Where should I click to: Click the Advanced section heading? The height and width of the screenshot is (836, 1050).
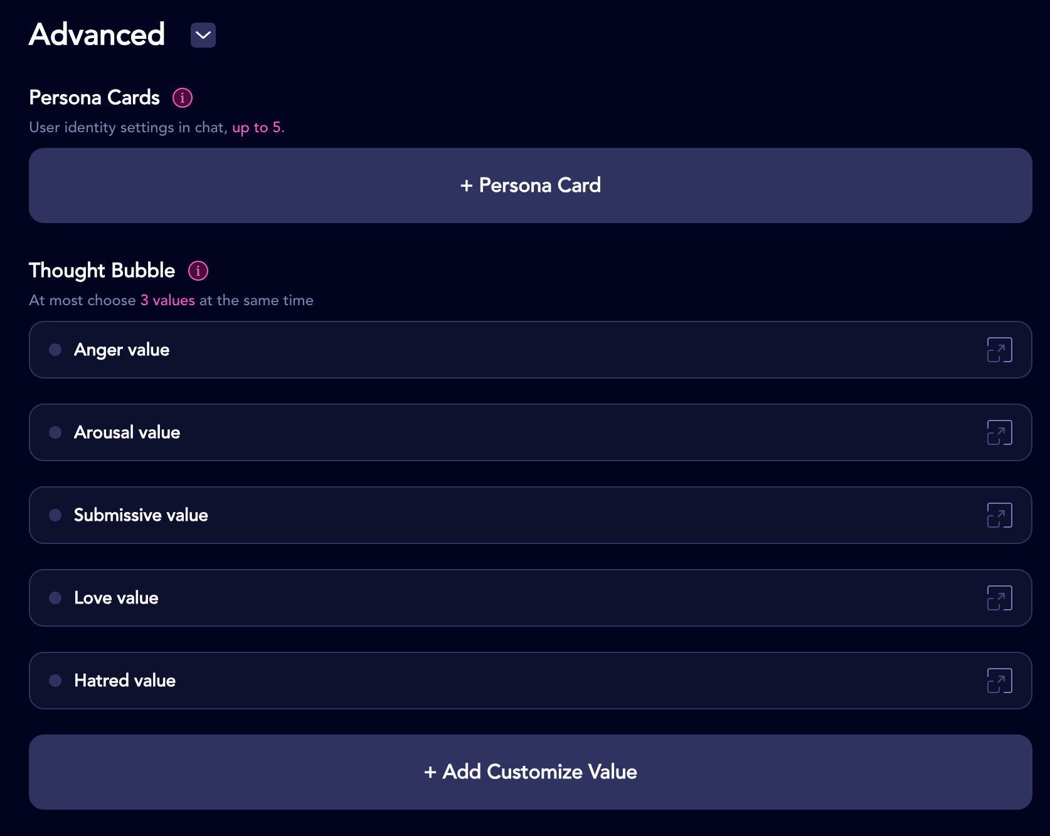(97, 34)
